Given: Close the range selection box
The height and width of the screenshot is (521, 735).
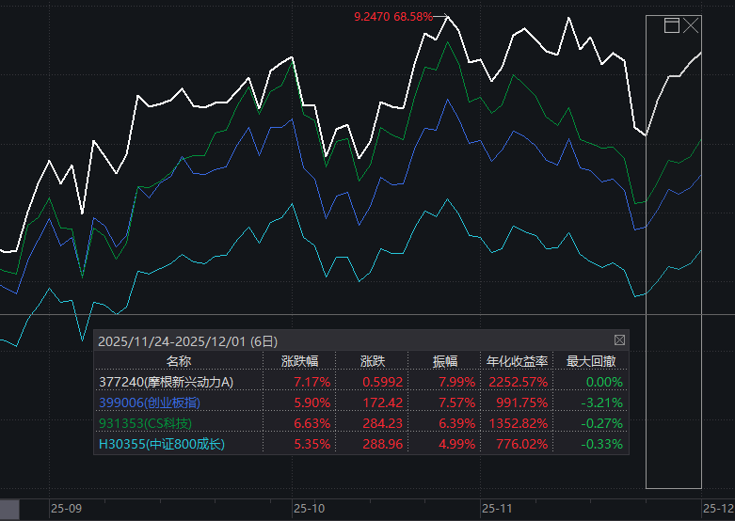Looking at the screenshot, I should (x=691, y=25).
